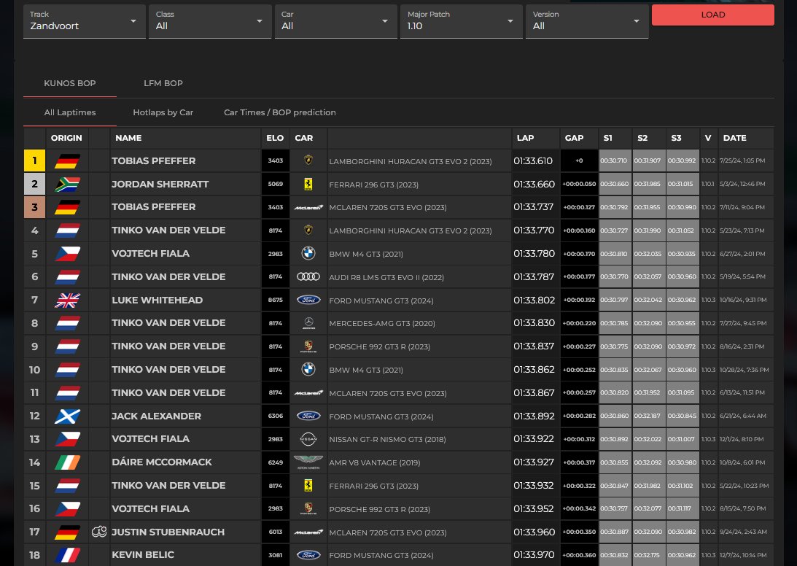Open the Track dropdown showing Zandvoort
This screenshot has height=566, width=797.
point(85,21)
